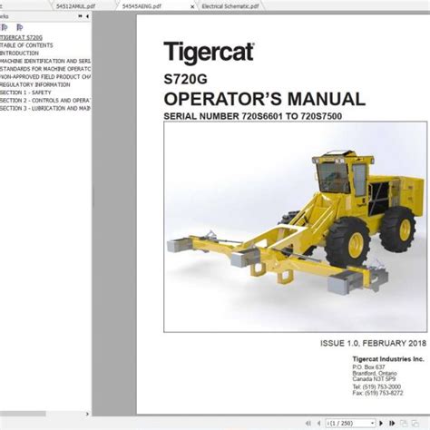Click the yellow machine cover image
430x430 pixels.
[x=296, y=227]
